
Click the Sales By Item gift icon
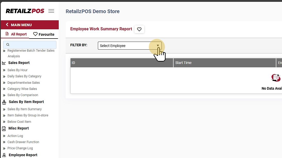click(4, 102)
